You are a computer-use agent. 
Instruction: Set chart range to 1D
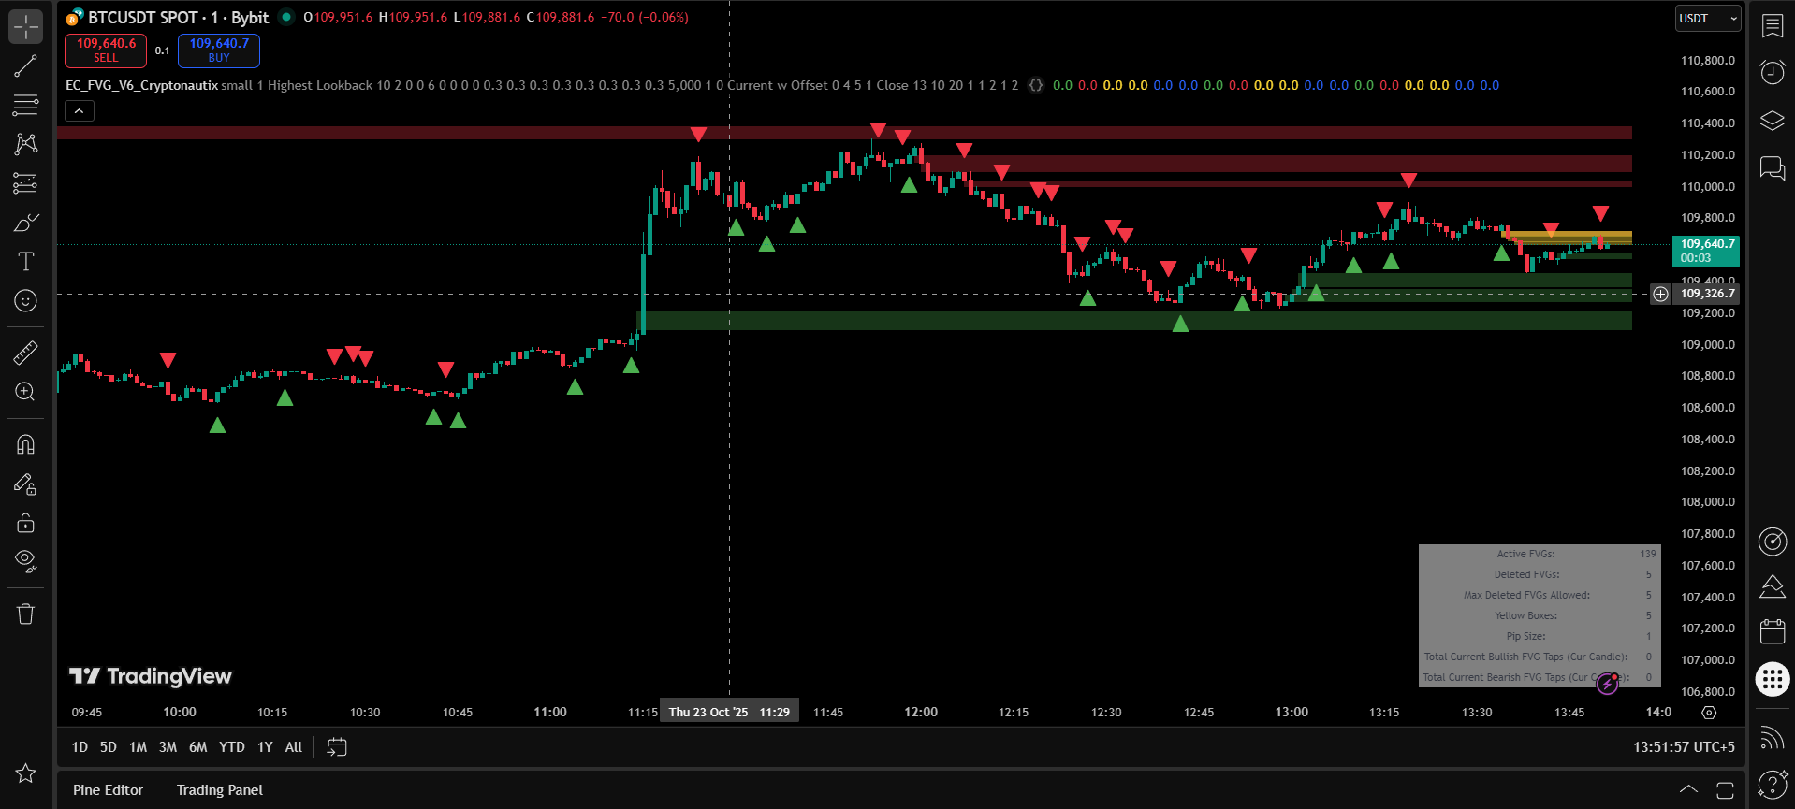click(80, 747)
